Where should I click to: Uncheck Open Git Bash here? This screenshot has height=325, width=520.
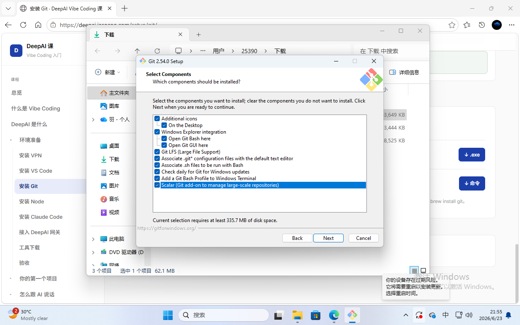[x=164, y=139]
